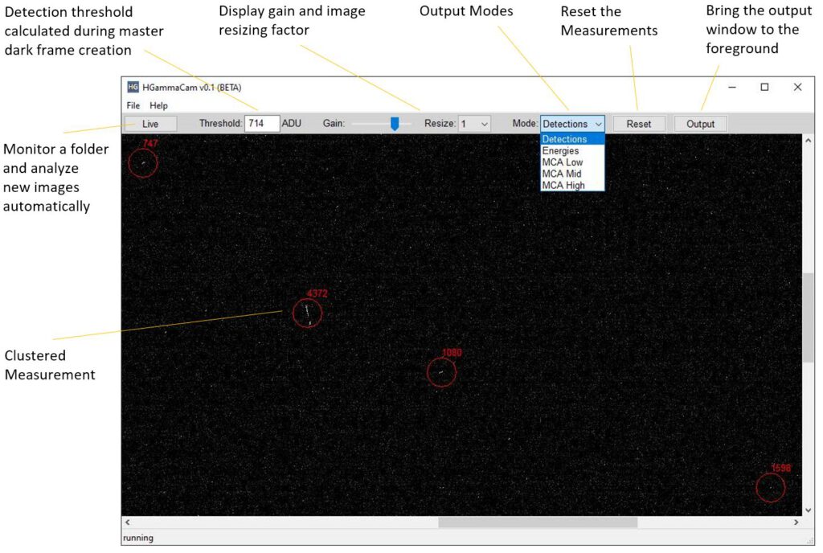Click the 'running' status bar text
Image resolution: width=823 pixels, height=553 pixels.
click(x=138, y=538)
